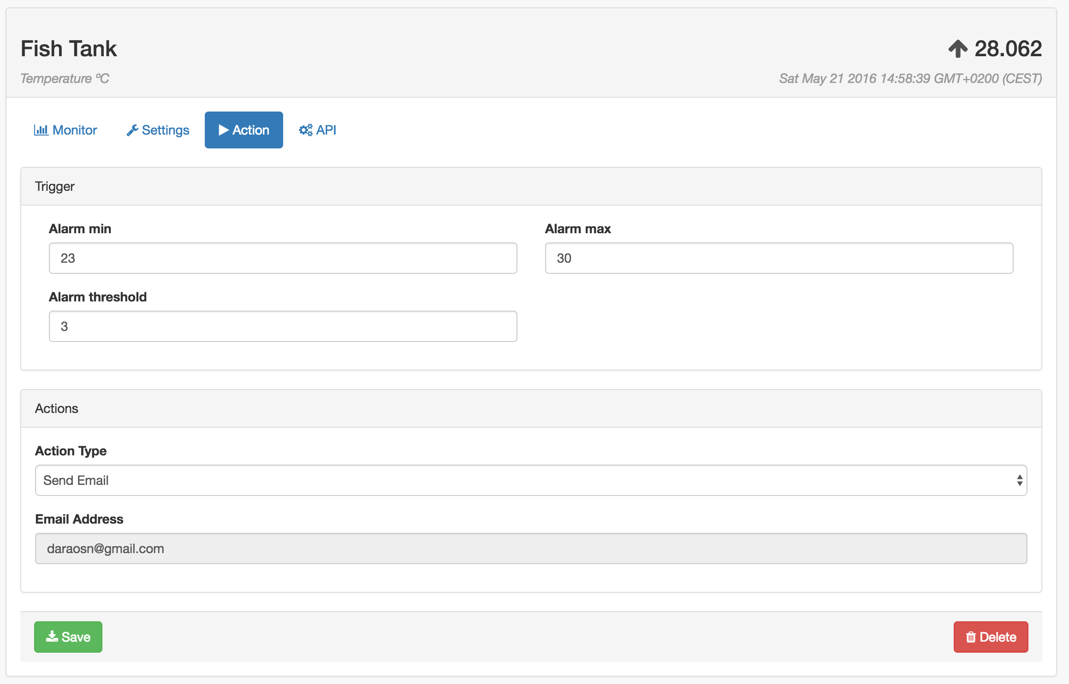Click the Fish Tank title heading
1069x684 pixels.
point(69,49)
